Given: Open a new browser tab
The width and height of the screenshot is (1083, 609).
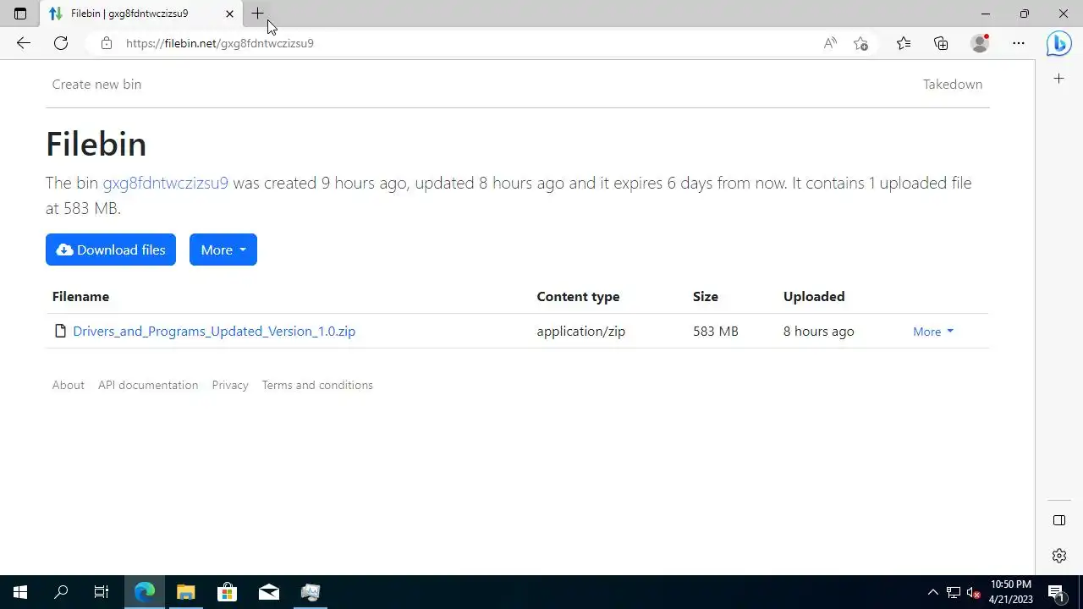Looking at the screenshot, I should [x=257, y=14].
